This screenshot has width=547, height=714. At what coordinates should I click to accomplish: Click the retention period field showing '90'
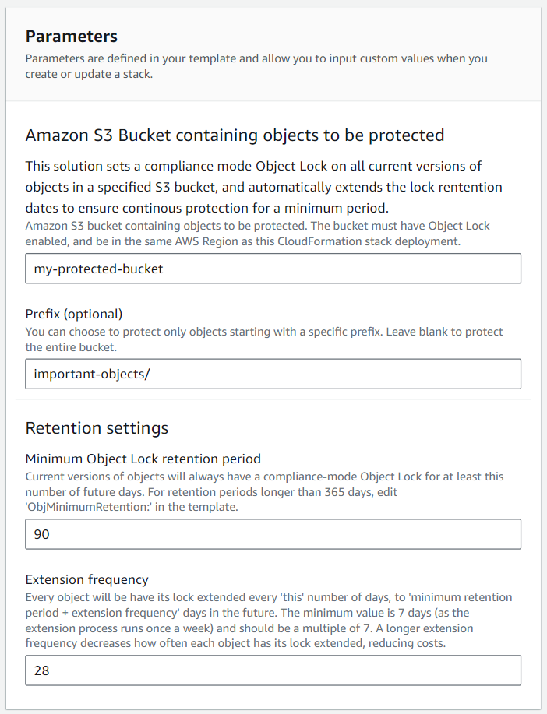[x=273, y=534]
